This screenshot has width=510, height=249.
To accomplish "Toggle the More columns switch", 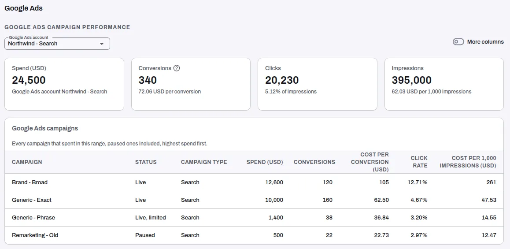I will 458,42.
